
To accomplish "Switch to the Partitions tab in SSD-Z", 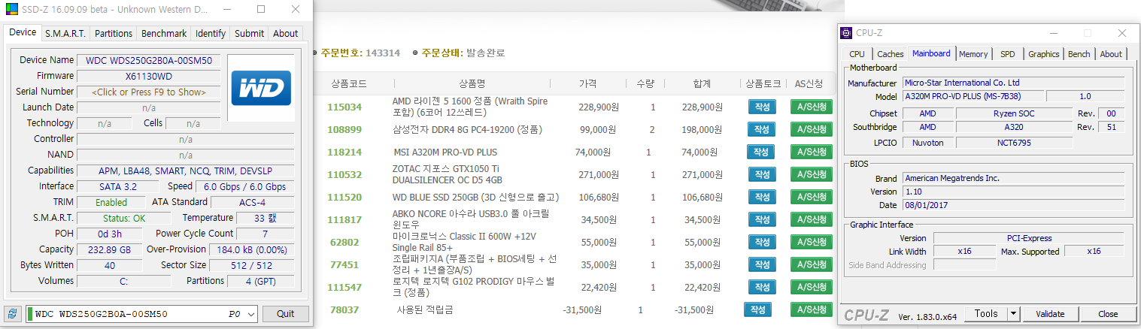I will click(x=114, y=33).
